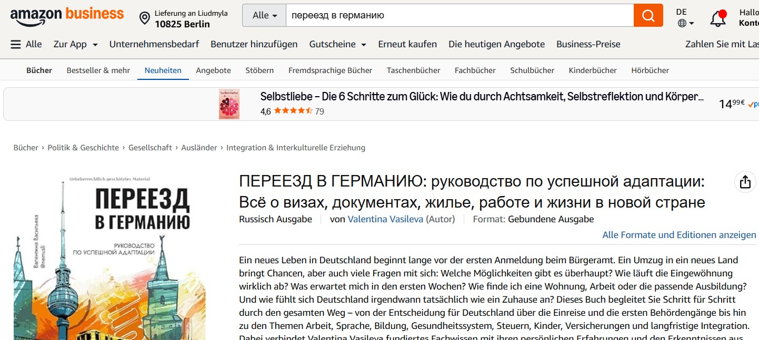Select the Bestseller & mehr tab
Image resolution: width=759 pixels, height=340 pixels.
coord(98,70)
